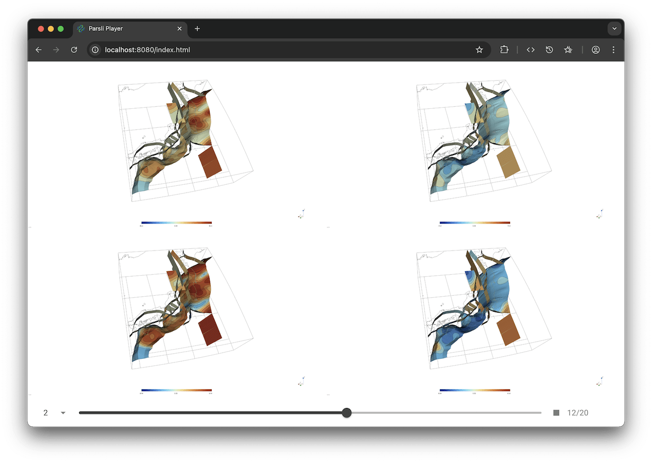Click the playback slider handle
The height and width of the screenshot is (463, 652).
tap(347, 413)
